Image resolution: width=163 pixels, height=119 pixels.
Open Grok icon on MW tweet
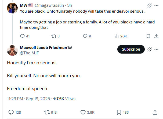[150, 5]
